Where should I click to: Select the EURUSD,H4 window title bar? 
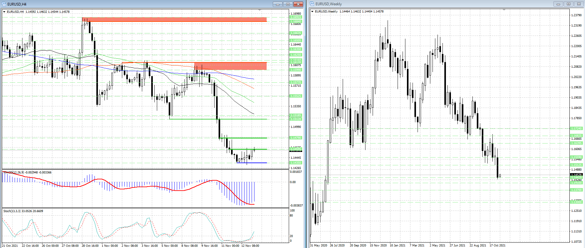click(x=125, y=4)
